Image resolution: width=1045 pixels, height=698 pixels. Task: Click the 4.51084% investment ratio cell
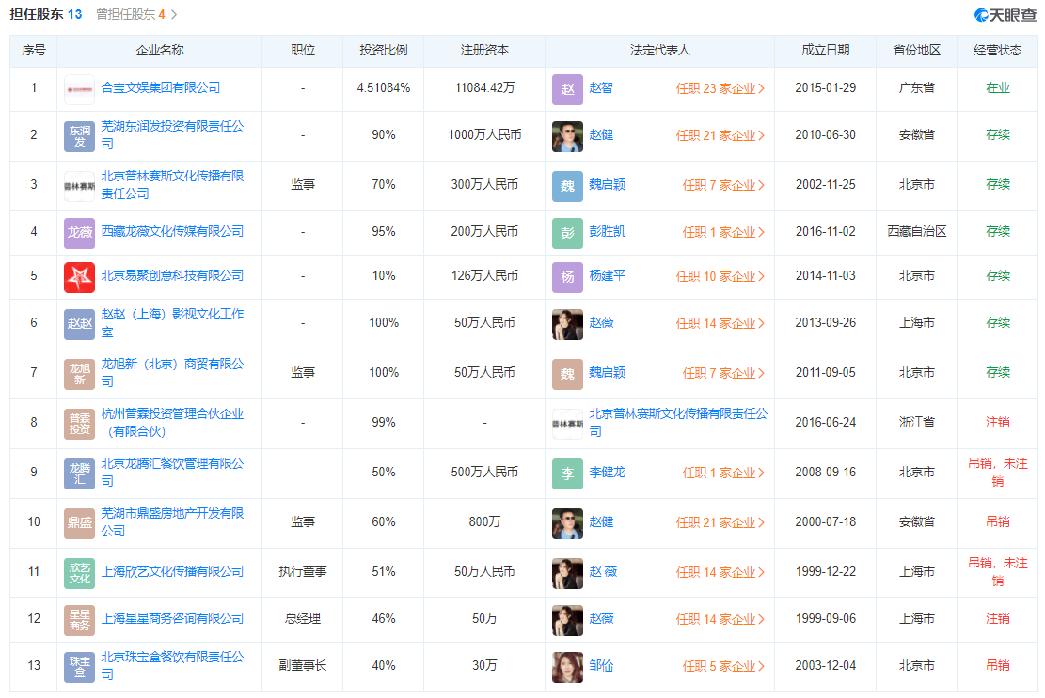(383, 87)
